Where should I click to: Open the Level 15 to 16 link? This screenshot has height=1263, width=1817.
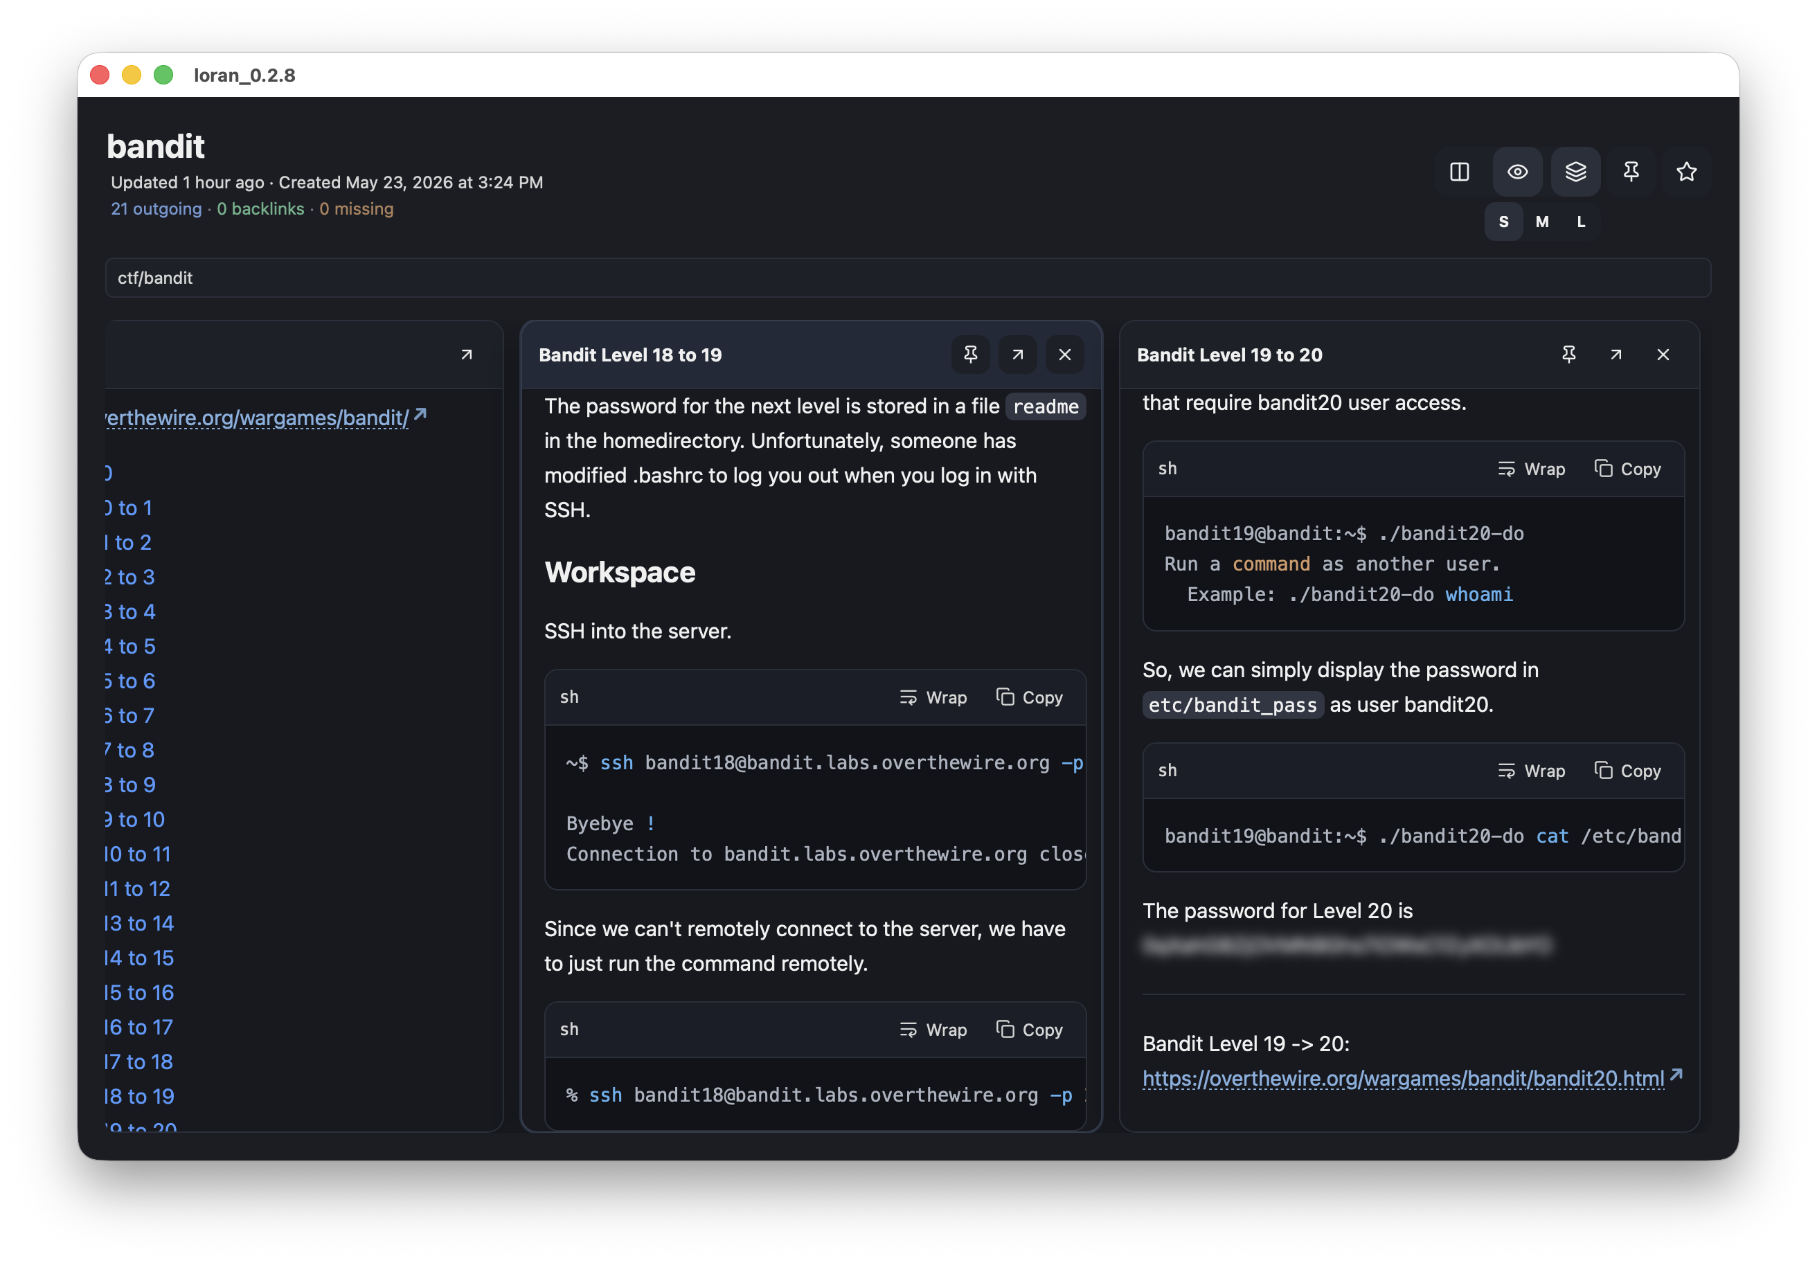140,992
